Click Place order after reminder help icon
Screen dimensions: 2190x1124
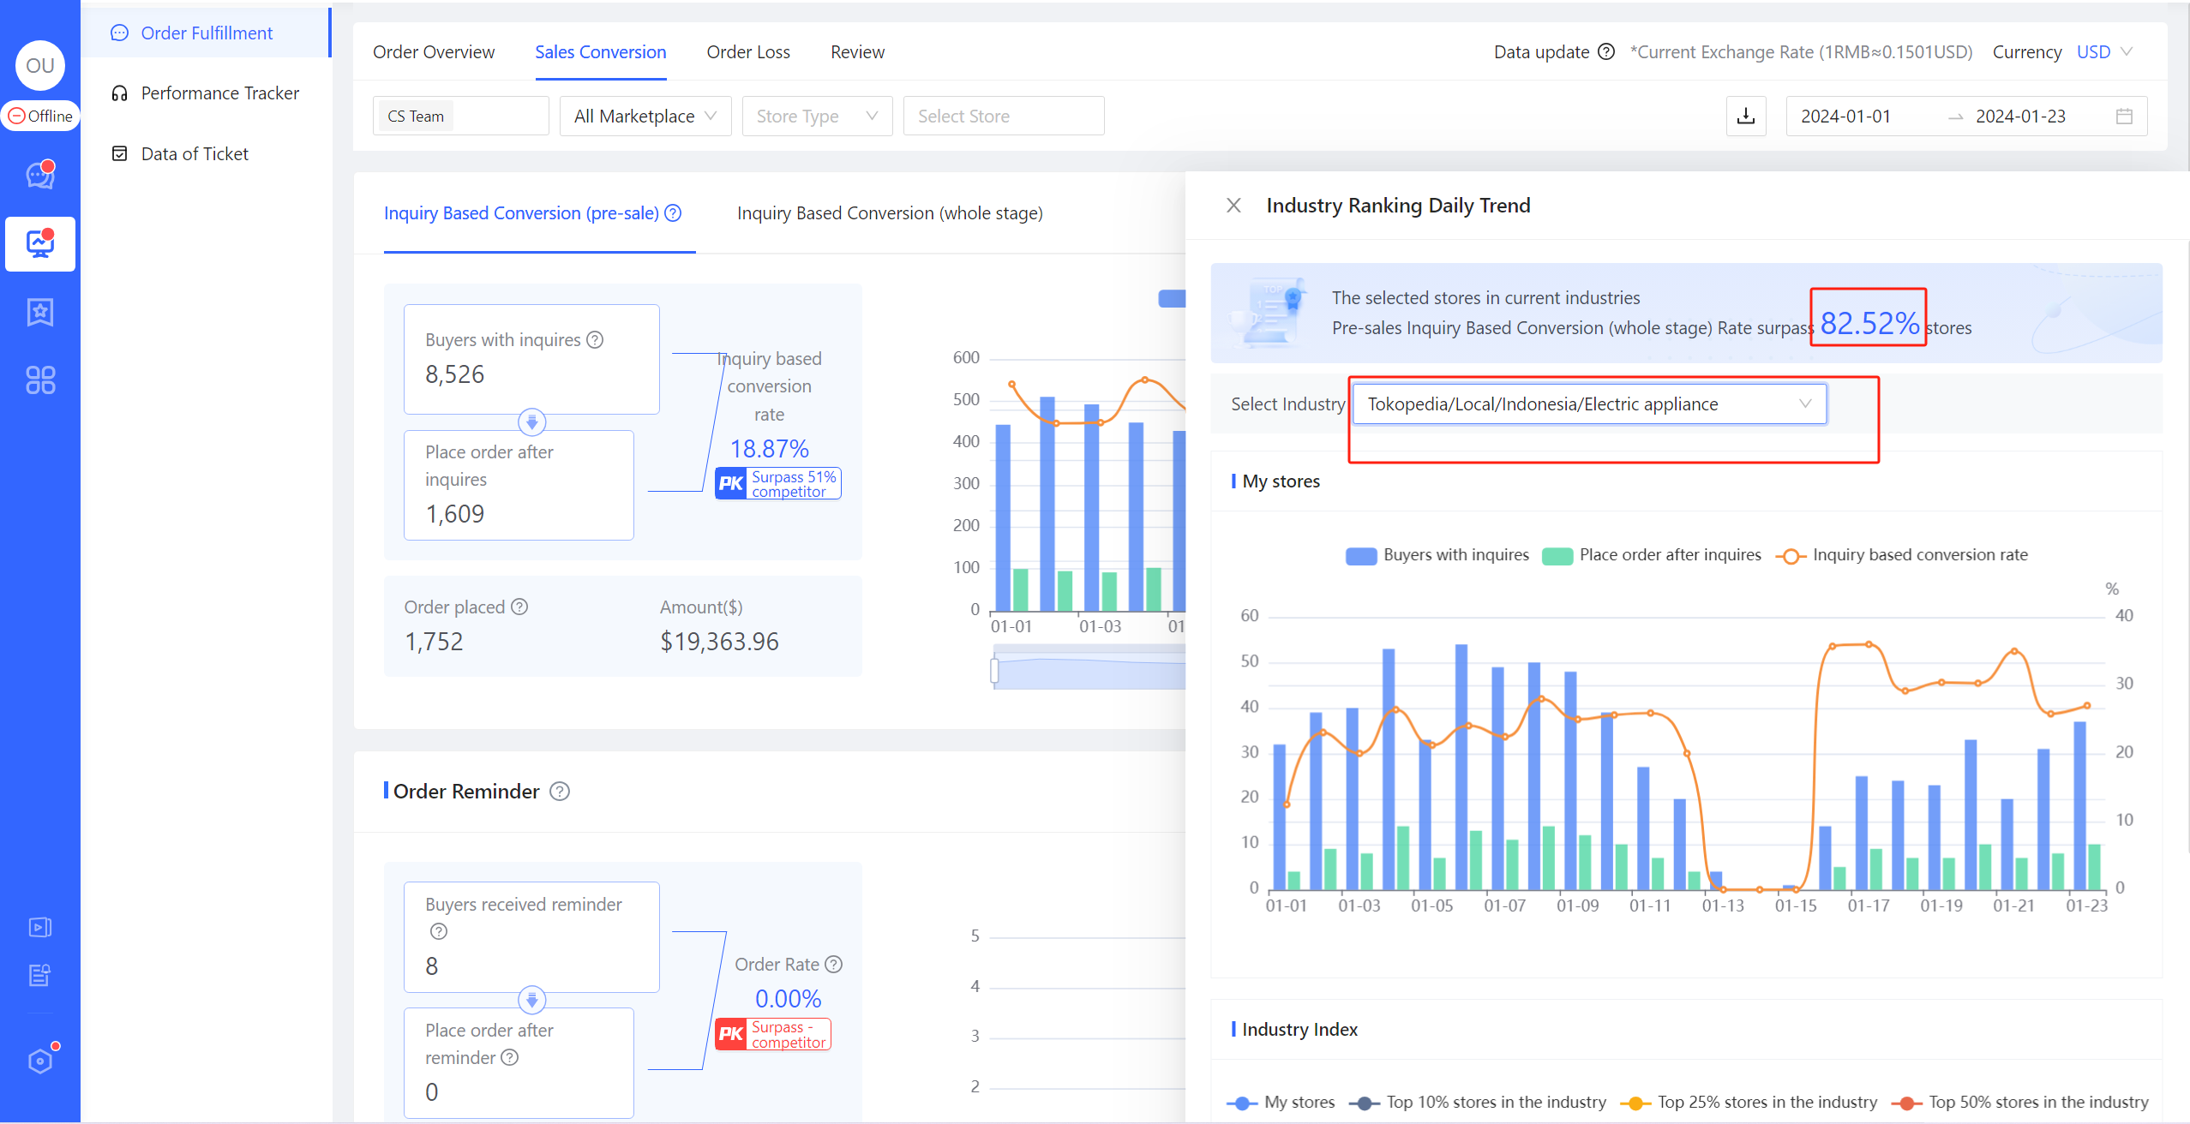point(510,1057)
